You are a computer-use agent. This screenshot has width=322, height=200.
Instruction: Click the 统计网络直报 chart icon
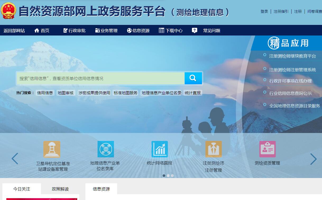tap(159, 149)
